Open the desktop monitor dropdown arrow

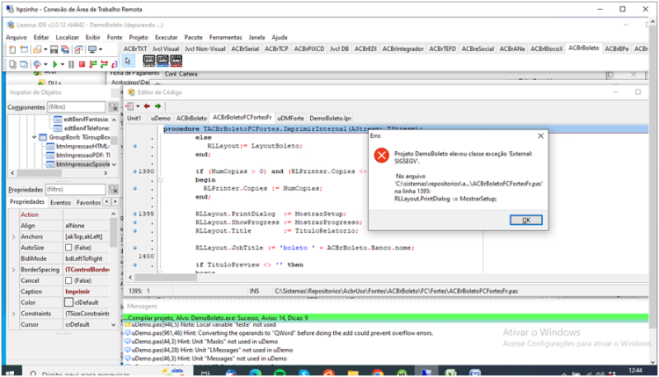click(x=100, y=49)
